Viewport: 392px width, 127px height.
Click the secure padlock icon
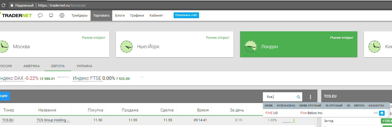coord(12,5)
